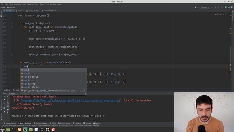
Task: Toggle scroll-to-end in the Run console
Action: click(8, 106)
